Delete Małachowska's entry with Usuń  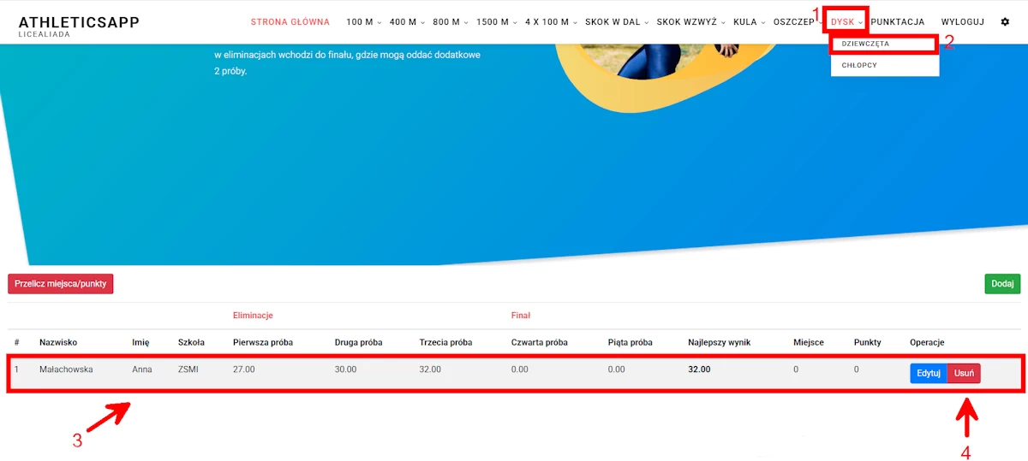[964, 373]
